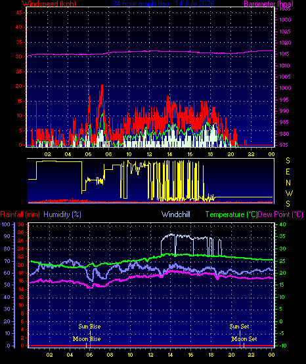
Task: Select the 28 value on the rainfall axis
Action: point(20,232)
